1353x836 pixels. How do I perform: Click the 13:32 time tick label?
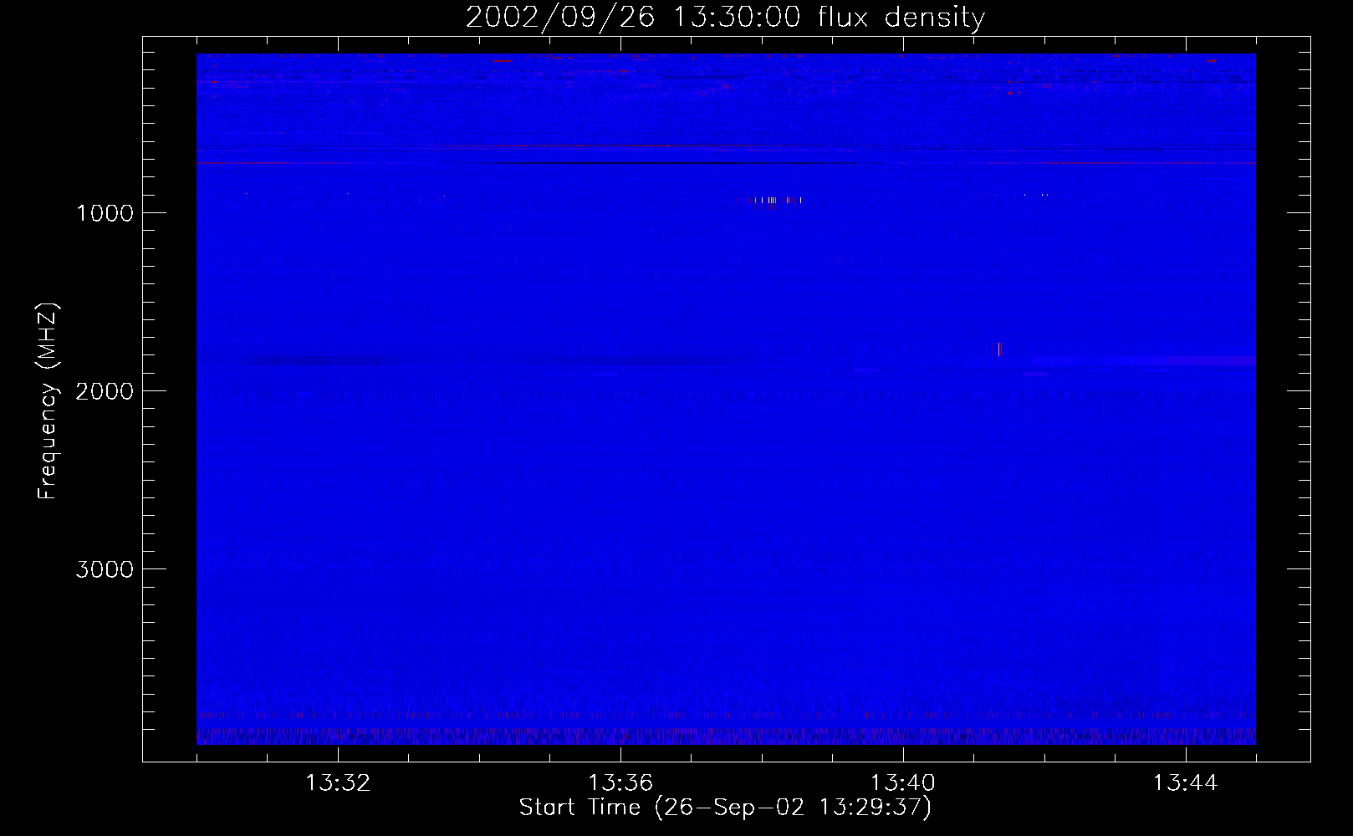(x=338, y=783)
